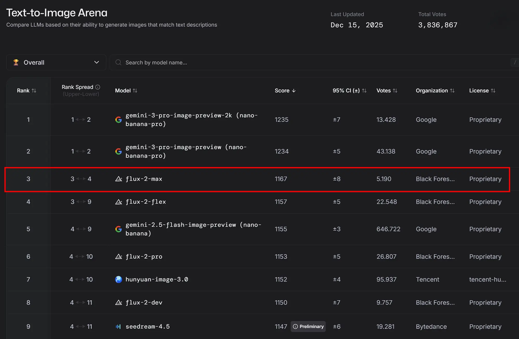Click the Score descending arrow
The height and width of the screenshot is (339, 519).
tap(294, 91)
